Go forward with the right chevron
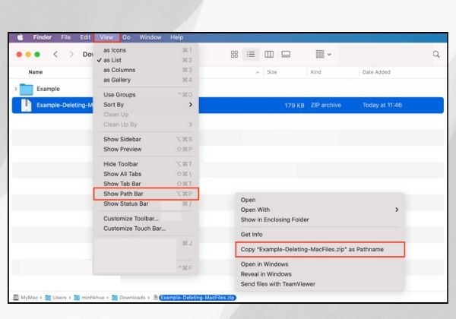This screenshot has width=456, height=319. coord(71,55)
